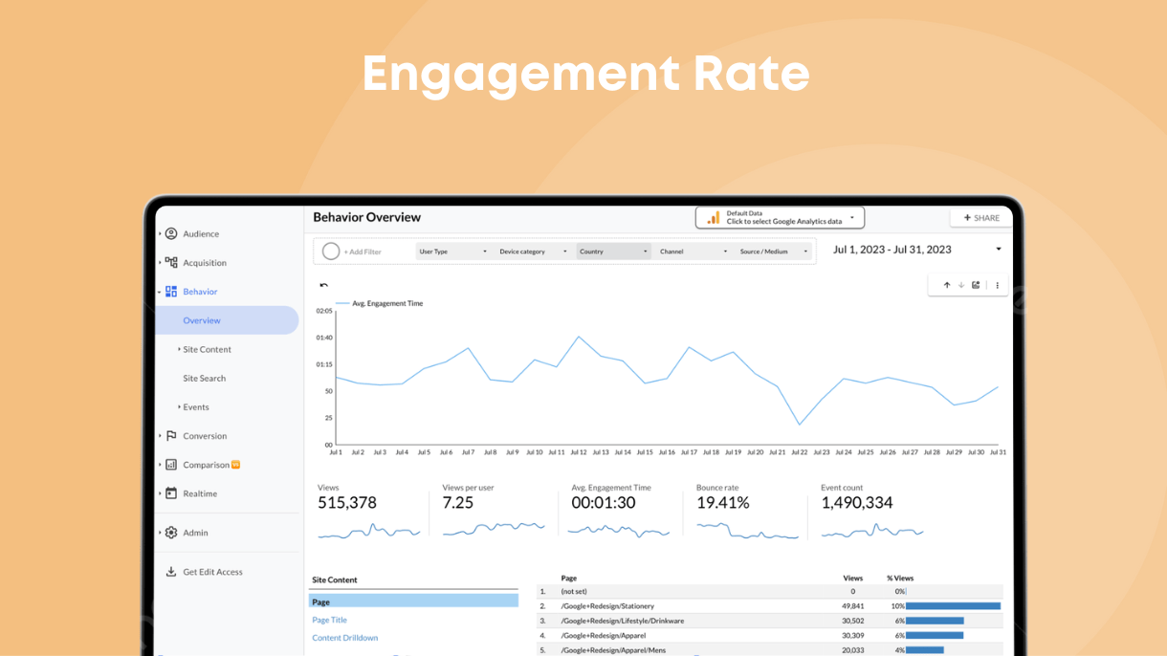This screenshot has width=1167, height=656.
Task: Click the round Add Filter circle
Action: (x=331, y=251)
